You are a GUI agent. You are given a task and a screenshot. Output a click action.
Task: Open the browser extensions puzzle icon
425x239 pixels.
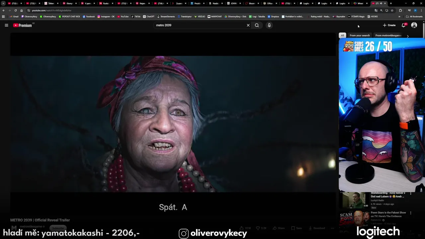click(x=400, y=10)
